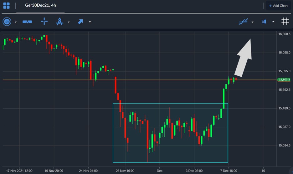The height and width of the screenshot is (174, 293).
Task: Expand the chart type dropdown arrow
Action: pyautogui.click(x=273, y=22)
